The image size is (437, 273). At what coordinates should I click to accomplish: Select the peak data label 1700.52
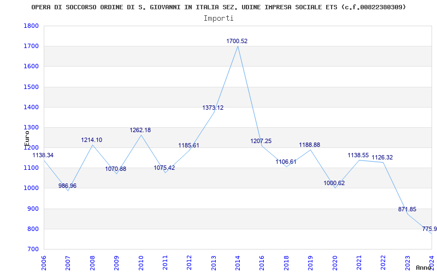(237, 41)
